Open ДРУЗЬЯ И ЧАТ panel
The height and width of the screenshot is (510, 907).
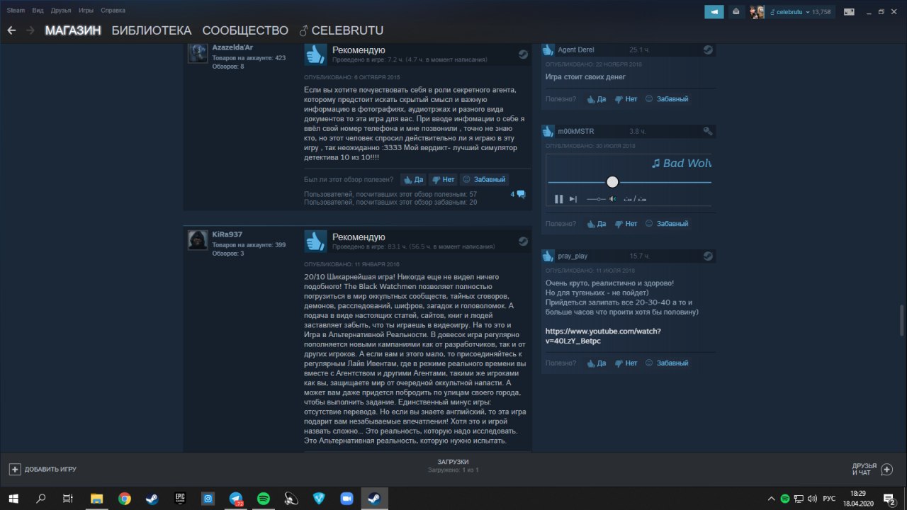[x=872, y=469]
